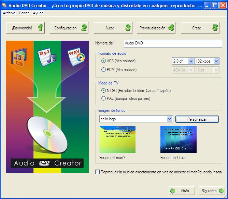
Task: Close the Audio DVD Creator window
Action: coord(223,5)
